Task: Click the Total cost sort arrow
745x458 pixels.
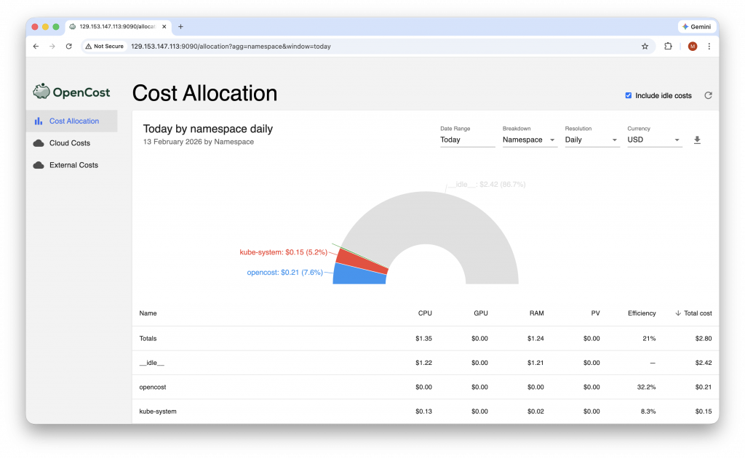Action: click(x=678, y=313)
